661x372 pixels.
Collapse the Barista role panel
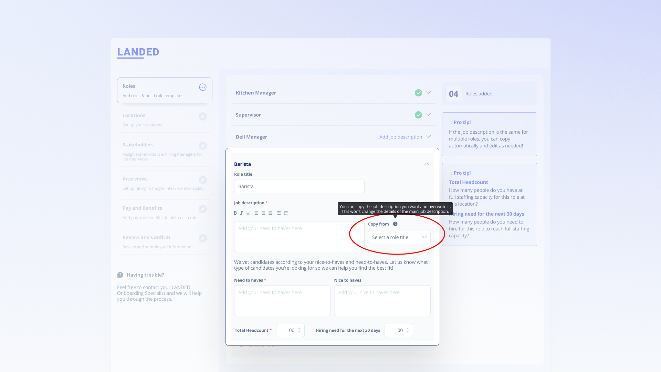click(x=427, y=164)
